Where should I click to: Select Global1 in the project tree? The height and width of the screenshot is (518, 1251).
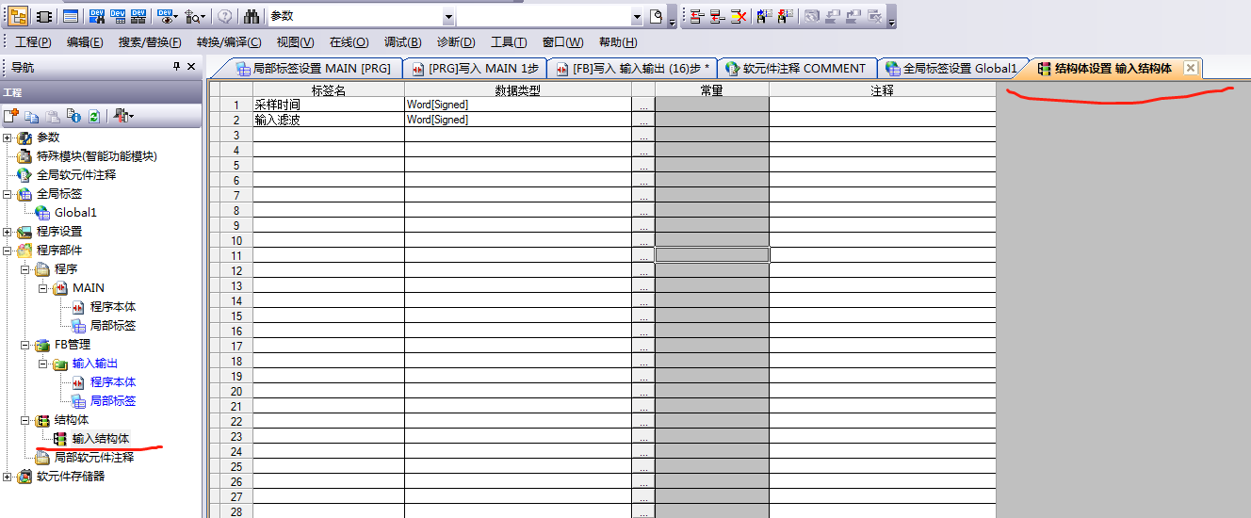(x=75, y=213)
